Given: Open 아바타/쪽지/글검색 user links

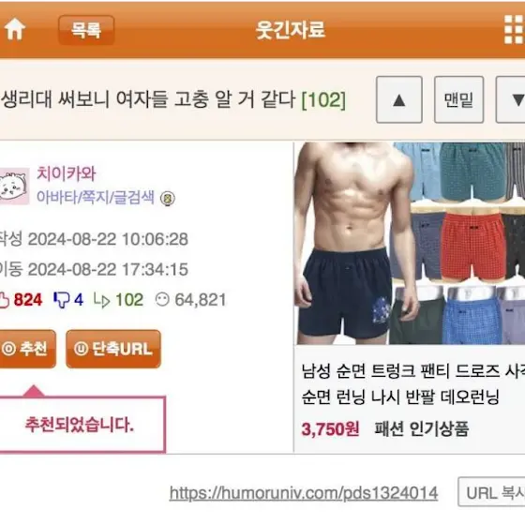Looking at the screenshot, I should (96, 197).
